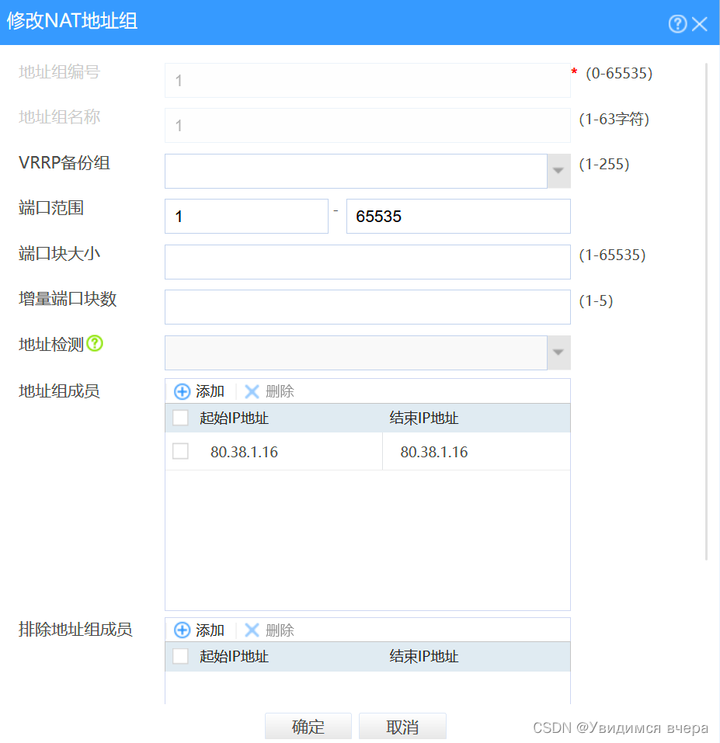This screenshot has height=743, width=720.
Task: Check the header checkbox of 排除地址组成员 table
Action: pyautogui.click(x=179, y=656)
